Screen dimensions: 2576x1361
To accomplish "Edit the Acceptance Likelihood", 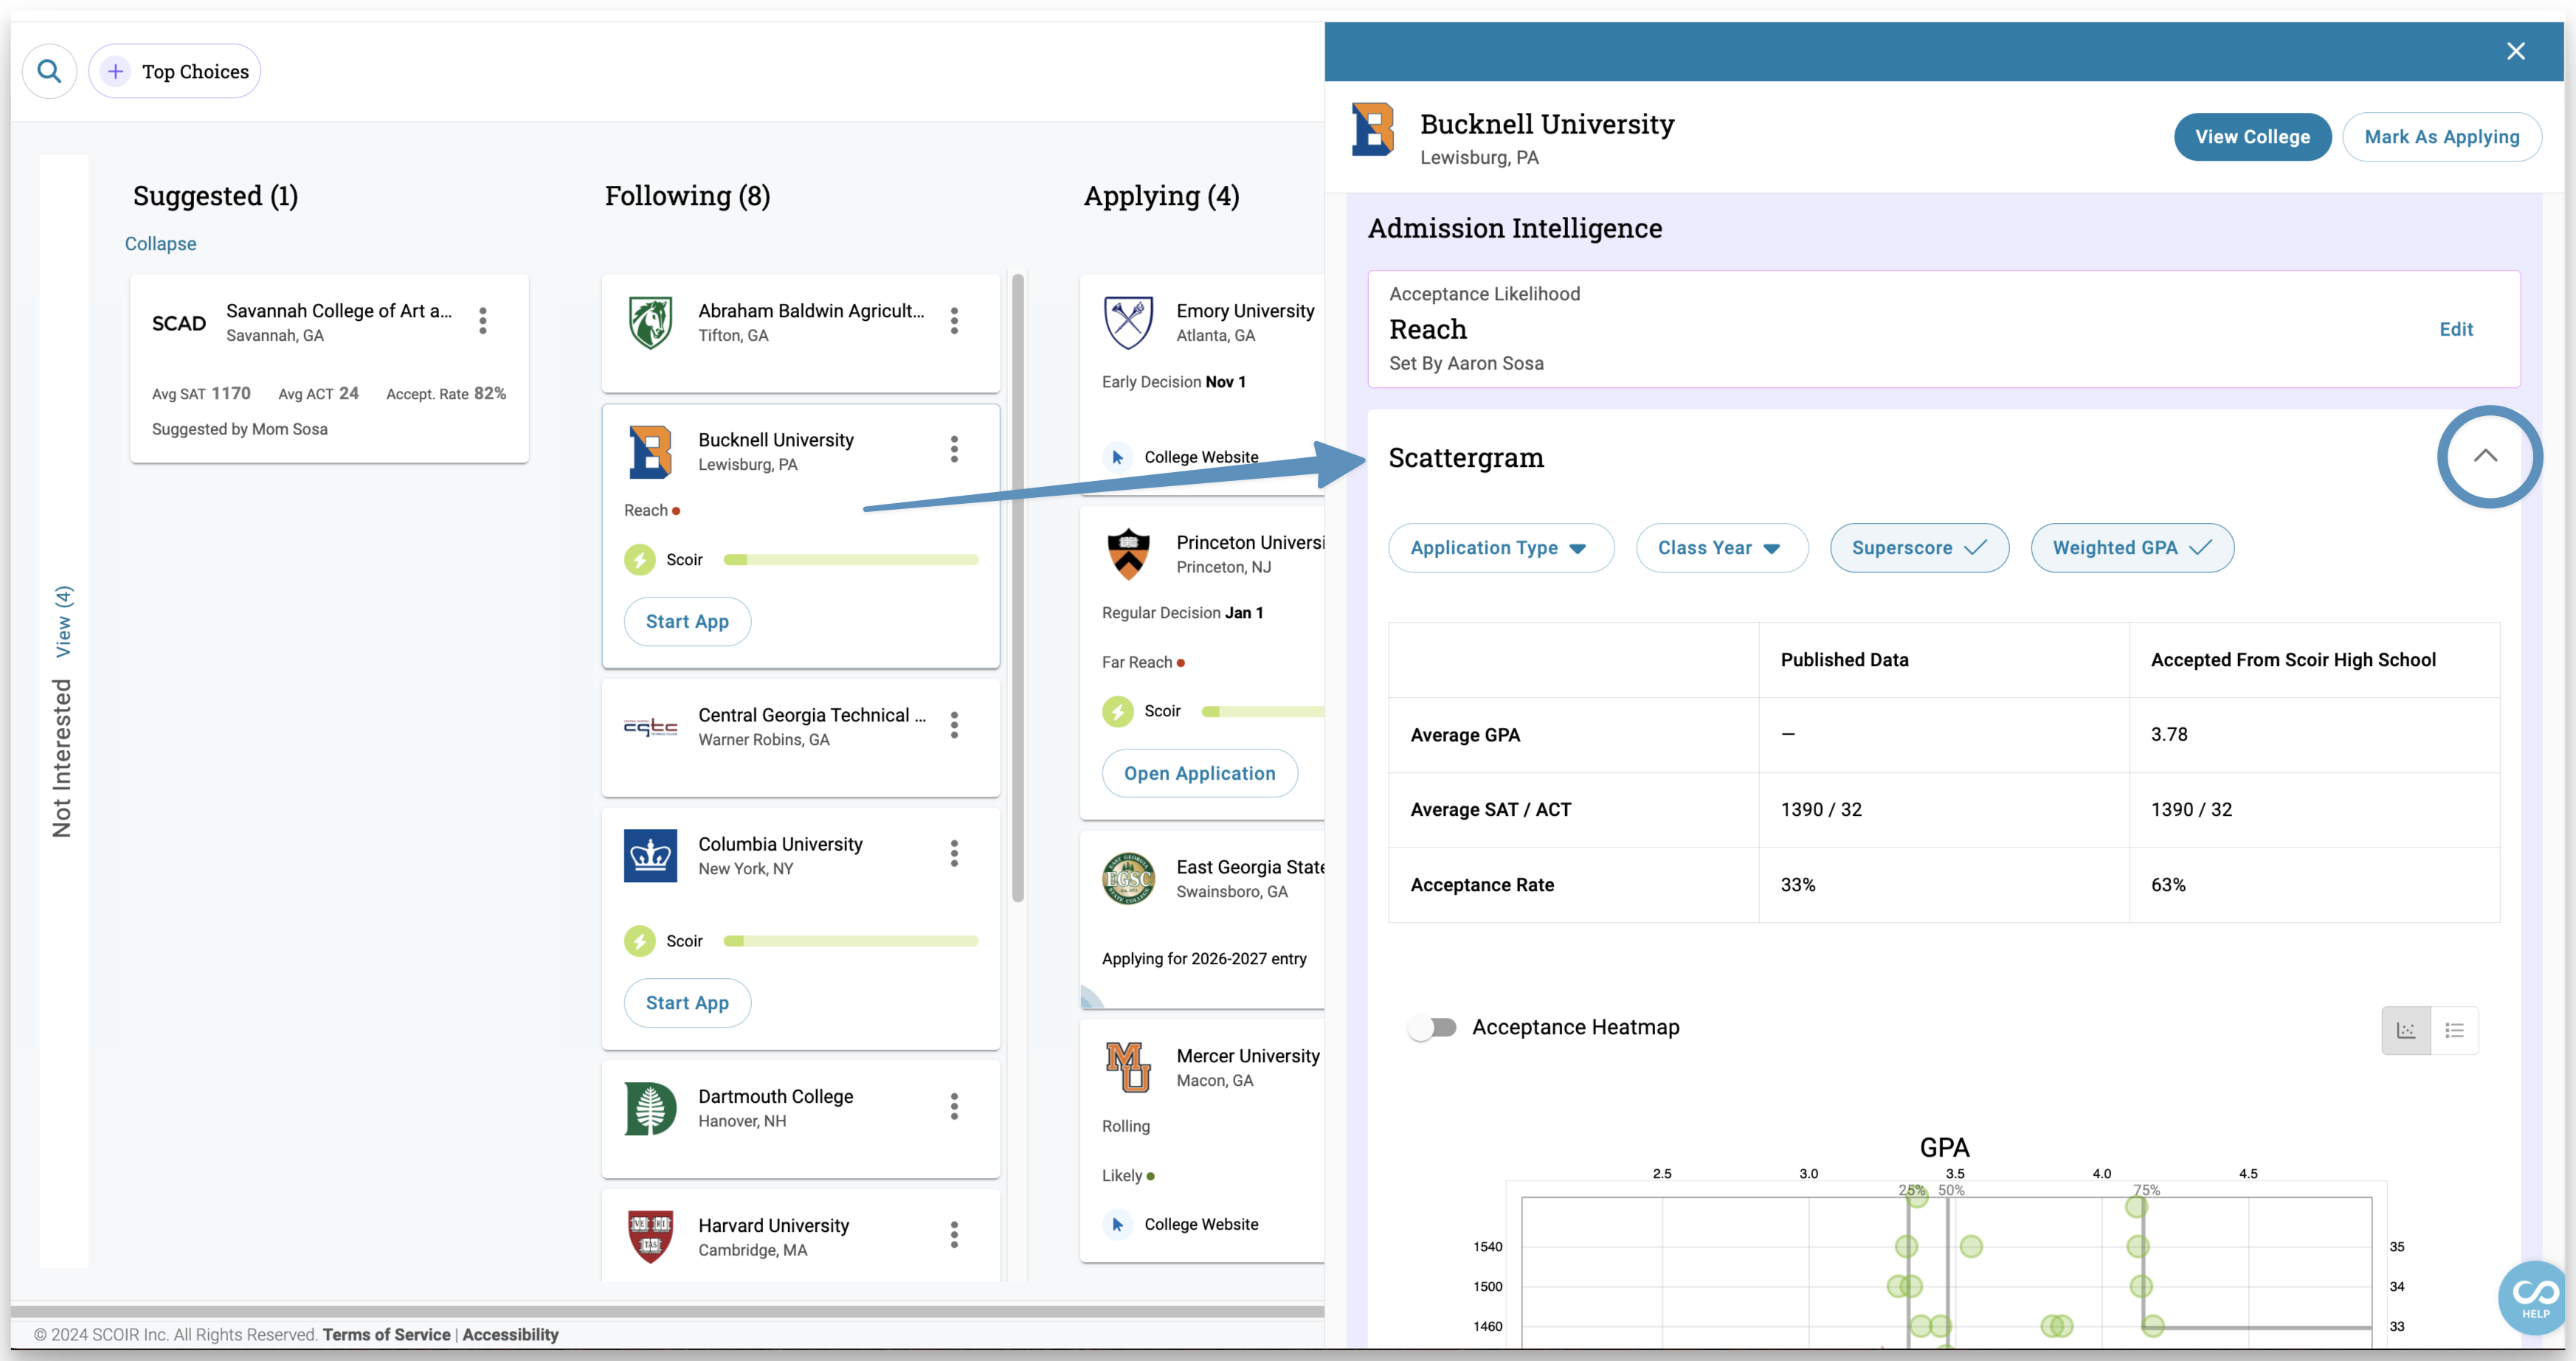I will click(2455, 329).
